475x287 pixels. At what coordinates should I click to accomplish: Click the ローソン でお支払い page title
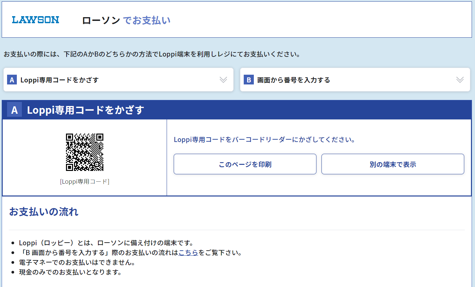pos(126,20)
